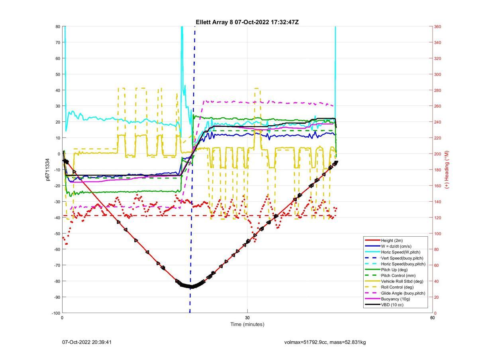Click the left y-axis tick label '-80'
The image size is (478, 352).
(57, 281)
